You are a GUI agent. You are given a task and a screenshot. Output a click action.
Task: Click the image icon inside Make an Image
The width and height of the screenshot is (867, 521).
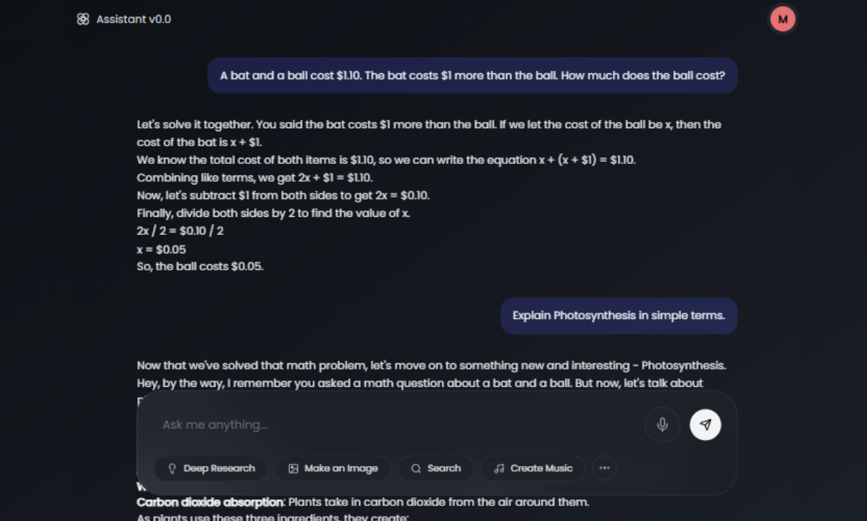point(294,468)
